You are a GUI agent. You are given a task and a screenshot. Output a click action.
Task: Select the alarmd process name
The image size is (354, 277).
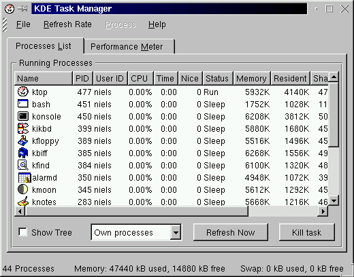pyautogui.click(x=45, y=178)
